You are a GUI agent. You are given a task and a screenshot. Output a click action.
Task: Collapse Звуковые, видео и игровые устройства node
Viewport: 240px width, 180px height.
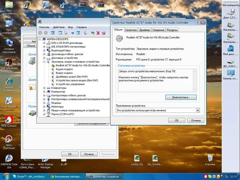(x=44, y=62)
